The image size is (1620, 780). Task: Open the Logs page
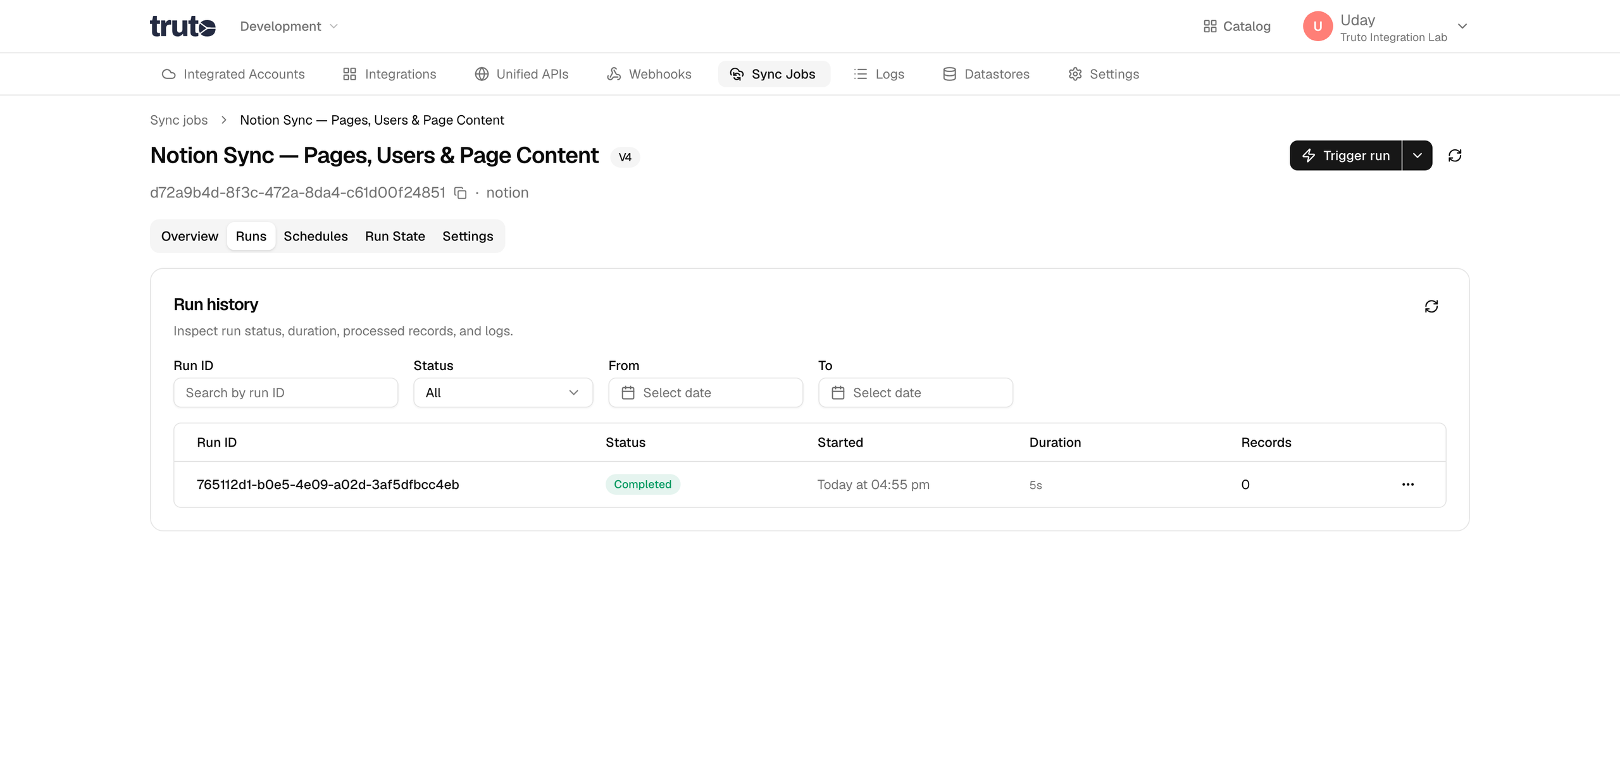pos(878,74)
